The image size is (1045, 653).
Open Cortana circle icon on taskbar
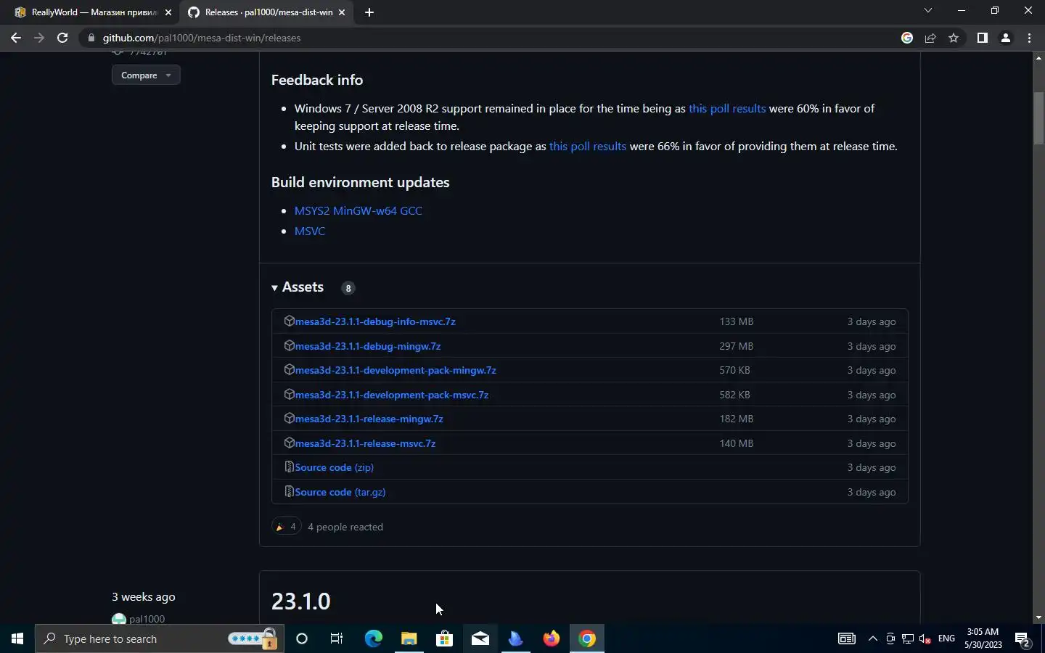pos(302,638)
